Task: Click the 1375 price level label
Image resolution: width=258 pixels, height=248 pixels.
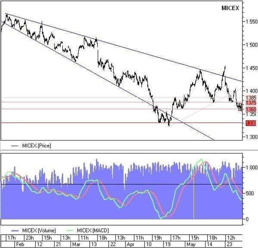Action: [251, 103]
